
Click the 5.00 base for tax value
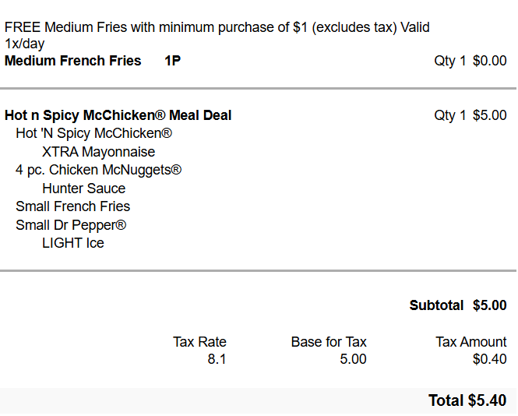tap(353, 359)
